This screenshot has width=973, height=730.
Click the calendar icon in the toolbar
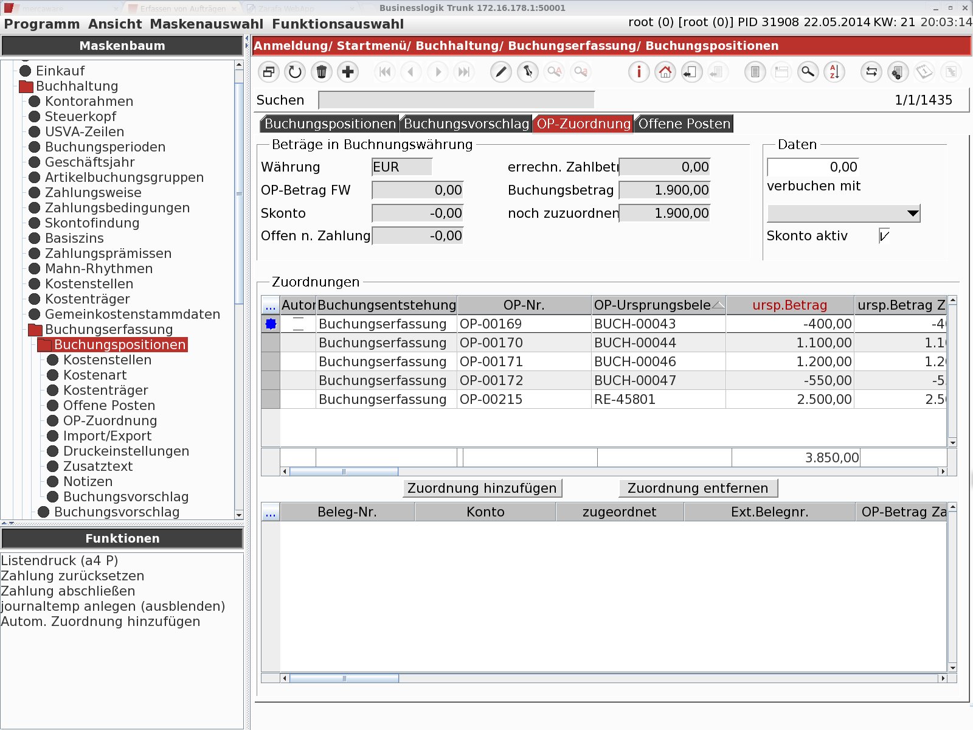[924, 72]
